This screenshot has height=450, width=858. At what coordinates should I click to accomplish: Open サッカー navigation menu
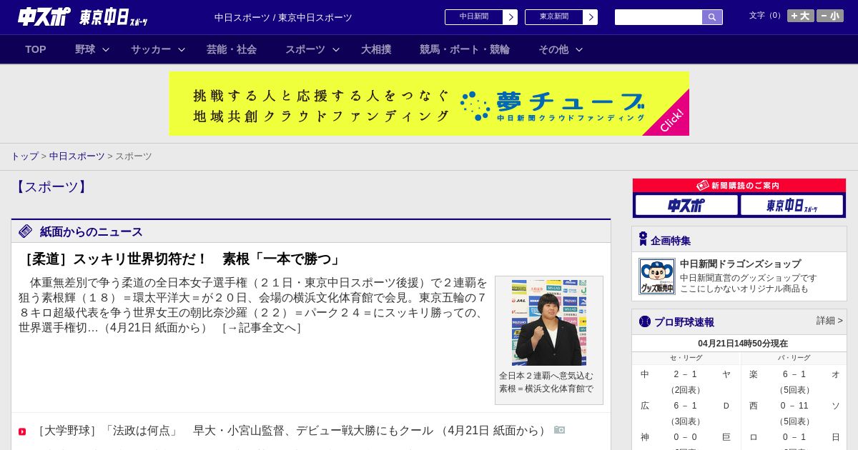pos(151,49)
